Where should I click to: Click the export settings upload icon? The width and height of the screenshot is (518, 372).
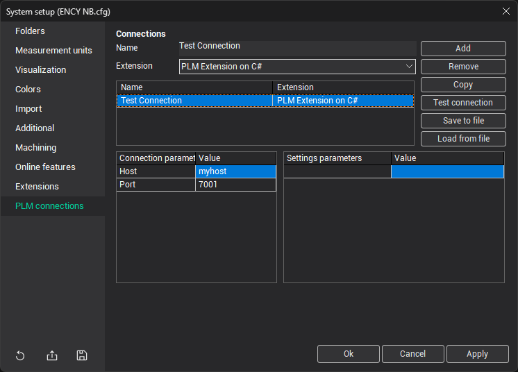pyautogui.click(x=52, y=355)
